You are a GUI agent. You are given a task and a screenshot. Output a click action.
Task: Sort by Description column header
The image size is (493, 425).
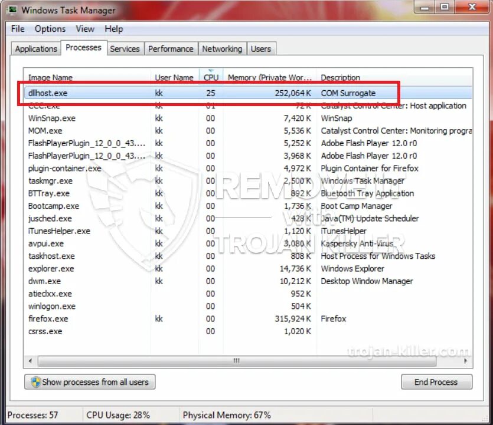(x=394, y=77)
